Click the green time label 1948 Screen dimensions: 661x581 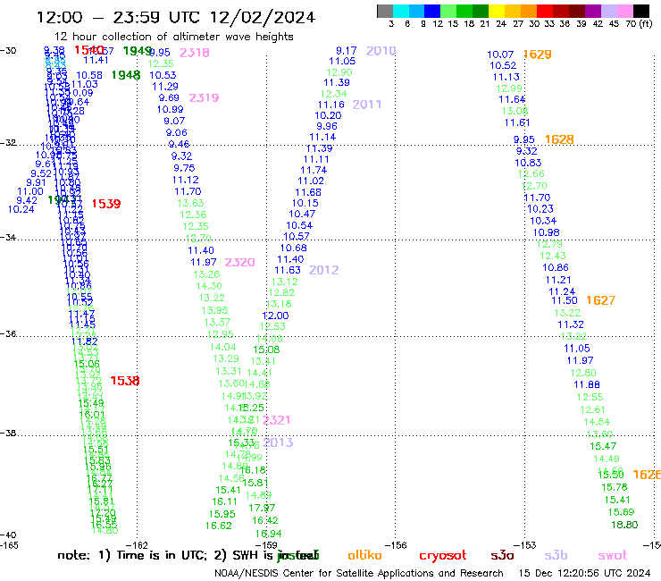pos(126,75)
